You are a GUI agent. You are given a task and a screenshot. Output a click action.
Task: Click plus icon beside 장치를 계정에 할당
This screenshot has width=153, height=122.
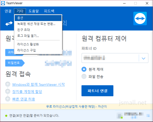point(8,91)
